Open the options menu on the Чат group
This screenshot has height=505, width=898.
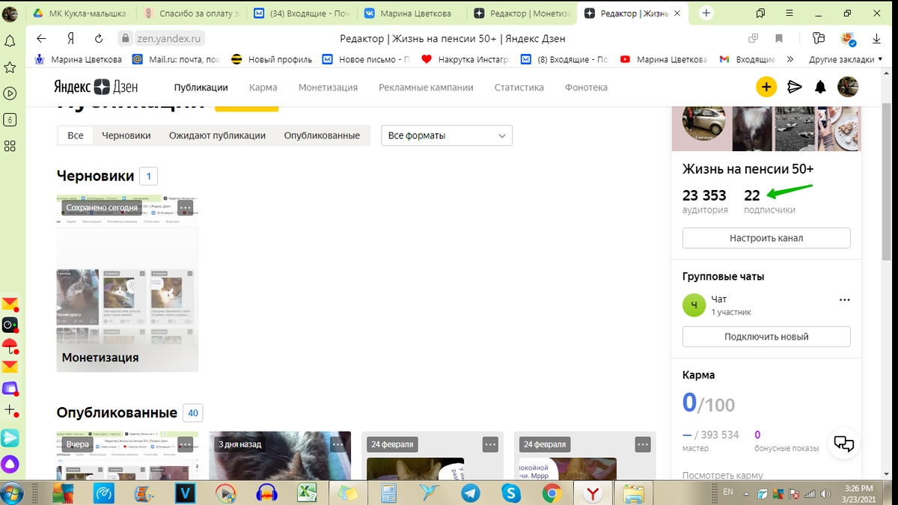click(x=844, y=299)
